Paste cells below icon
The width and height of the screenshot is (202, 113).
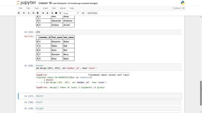(x=38, y=13)
